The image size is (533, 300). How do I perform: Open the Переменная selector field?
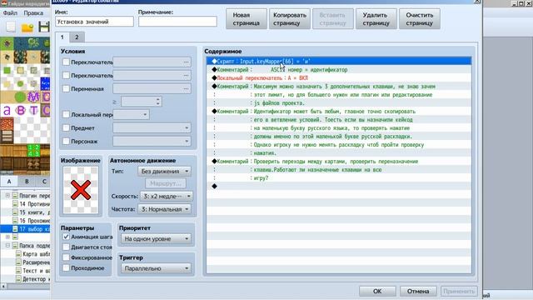(x=152, y=89)
